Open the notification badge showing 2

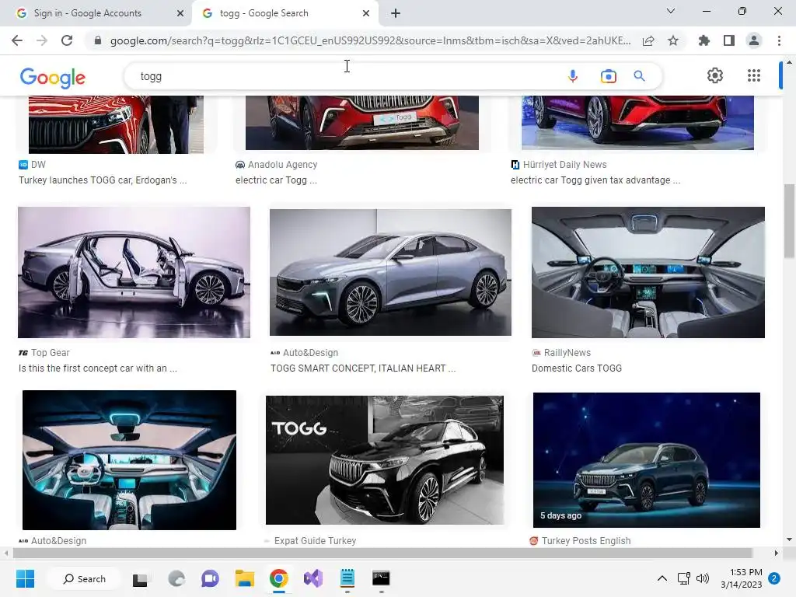[774, 578]
